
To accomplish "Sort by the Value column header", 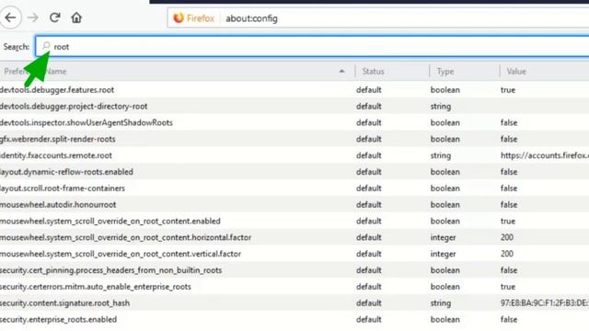I will pyautogui.click(x=545, y=72).
